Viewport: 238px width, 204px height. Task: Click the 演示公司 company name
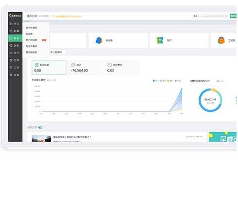click(32, 16)
